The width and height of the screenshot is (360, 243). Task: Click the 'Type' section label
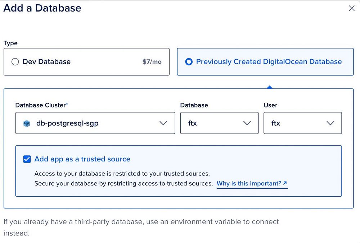pos(10,43)
